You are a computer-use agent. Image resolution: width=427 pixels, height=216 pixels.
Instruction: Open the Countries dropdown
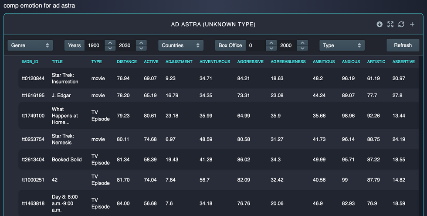pos(181,45)
